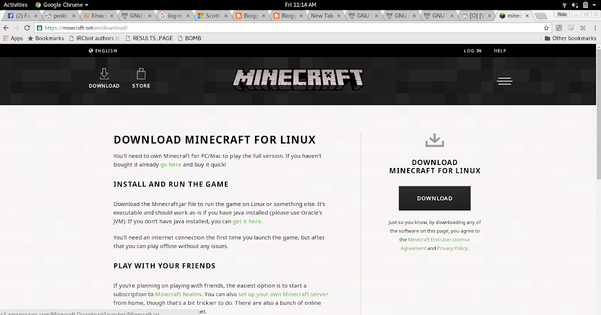The image size is (601, 315).
Task: Open the Privacy Policy link
Action: click(452, 248)
